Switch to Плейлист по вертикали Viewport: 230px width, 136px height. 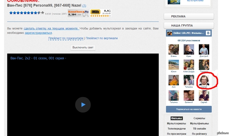(x=102, y=38)
